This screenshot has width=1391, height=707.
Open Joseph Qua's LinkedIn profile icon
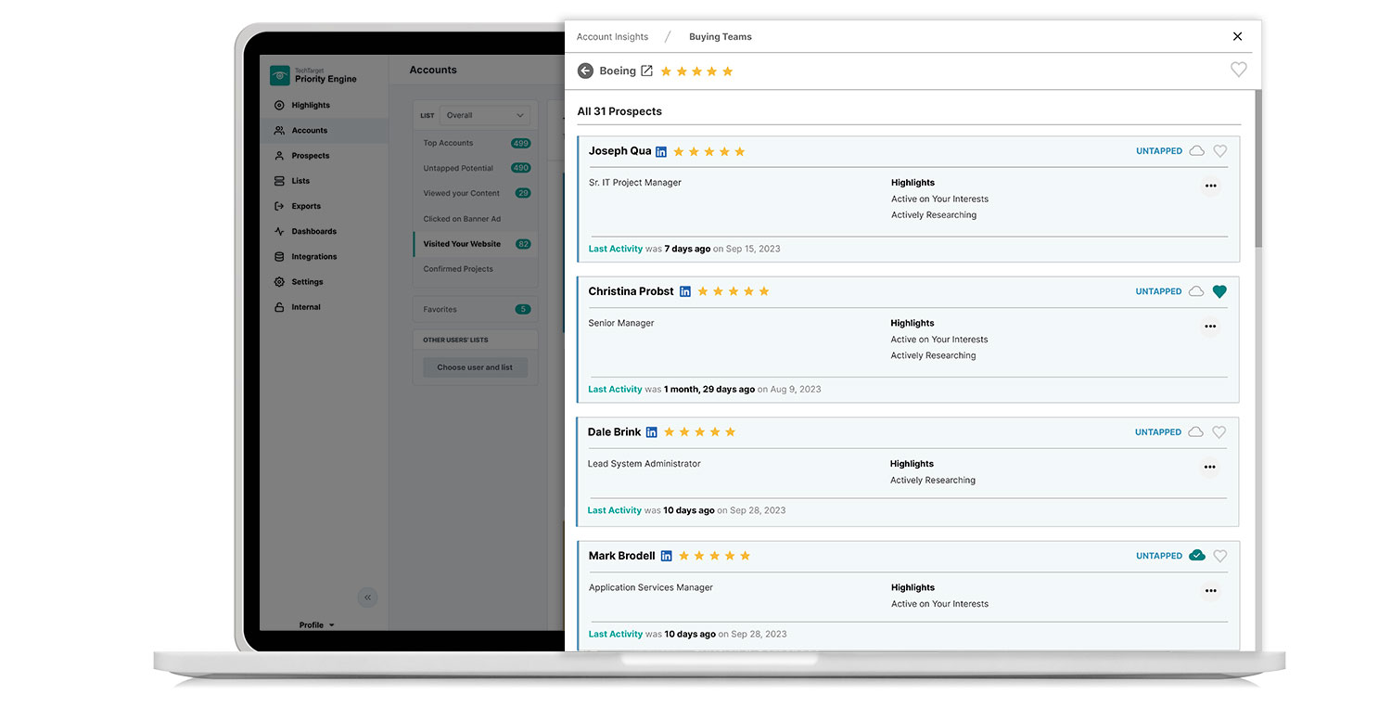(661, 151)
